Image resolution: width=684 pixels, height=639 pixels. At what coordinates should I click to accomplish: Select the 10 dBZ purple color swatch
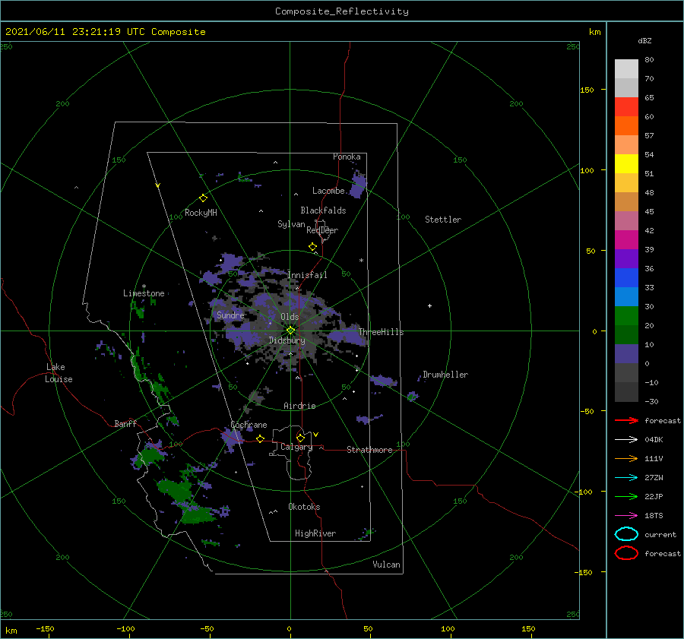coord(626,353)
